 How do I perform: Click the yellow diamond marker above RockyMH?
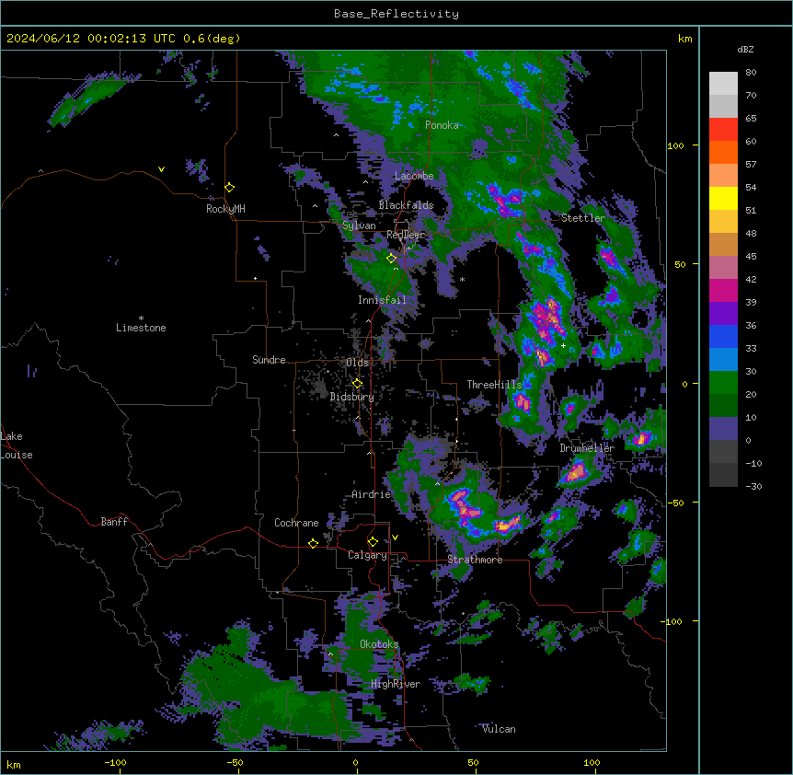coord(230,188)
